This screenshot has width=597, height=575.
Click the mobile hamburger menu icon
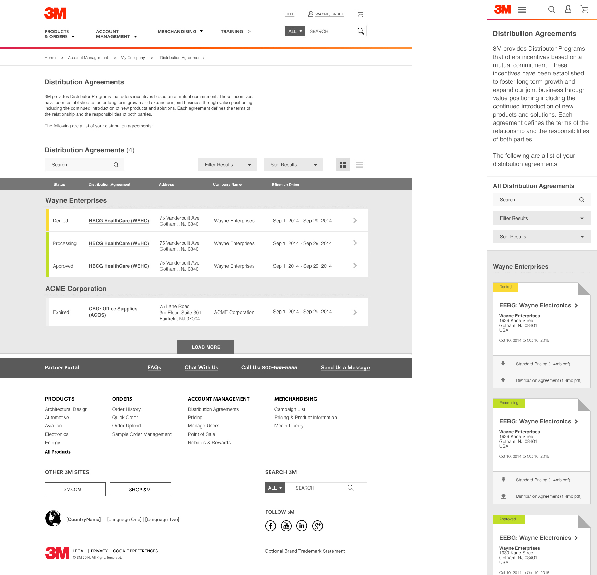coord(522,10)
